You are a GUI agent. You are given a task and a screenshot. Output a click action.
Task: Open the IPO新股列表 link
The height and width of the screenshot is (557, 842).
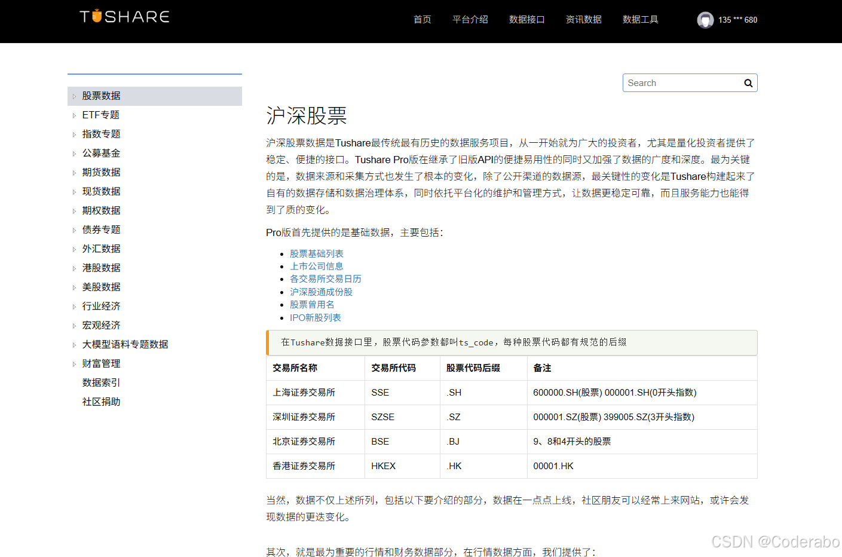pyautogui.click(x=316, y=317)
